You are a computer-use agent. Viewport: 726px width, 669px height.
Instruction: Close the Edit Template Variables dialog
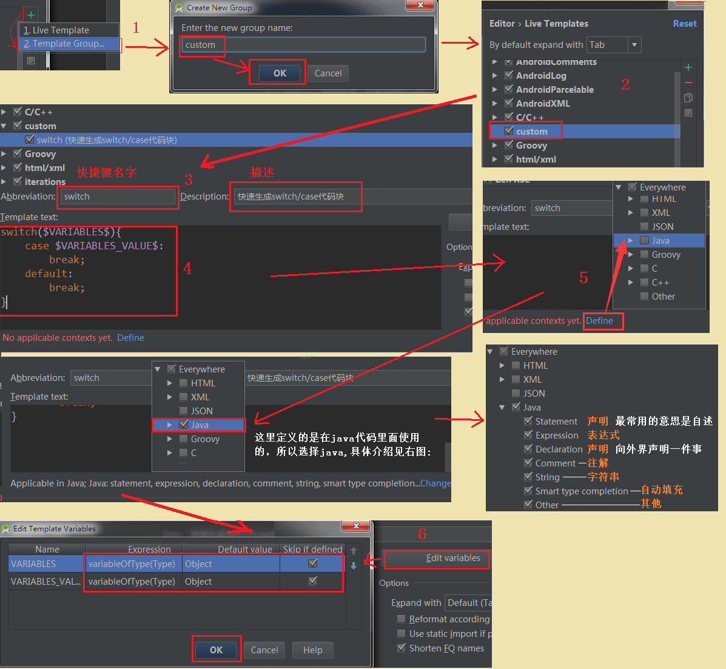point(356,526)
